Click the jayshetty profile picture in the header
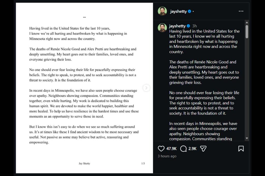The width and height of the screenshot is (265, 176). (162, 11)
